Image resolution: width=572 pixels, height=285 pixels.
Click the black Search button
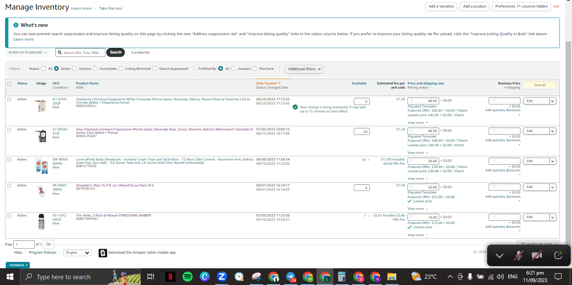(x=116, y=52)
